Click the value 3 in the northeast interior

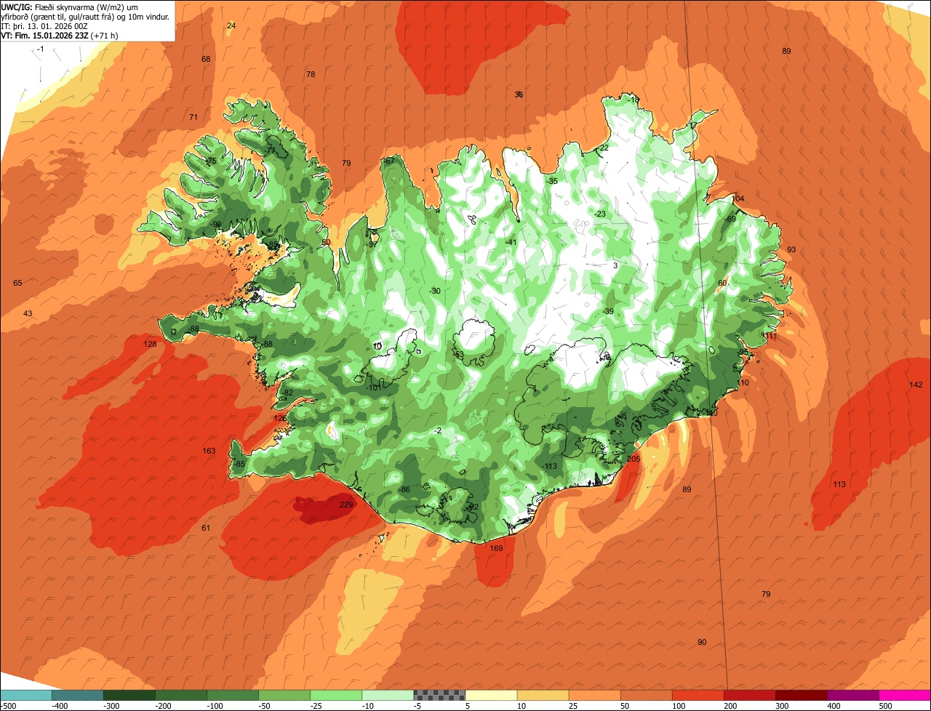(615, 265)
